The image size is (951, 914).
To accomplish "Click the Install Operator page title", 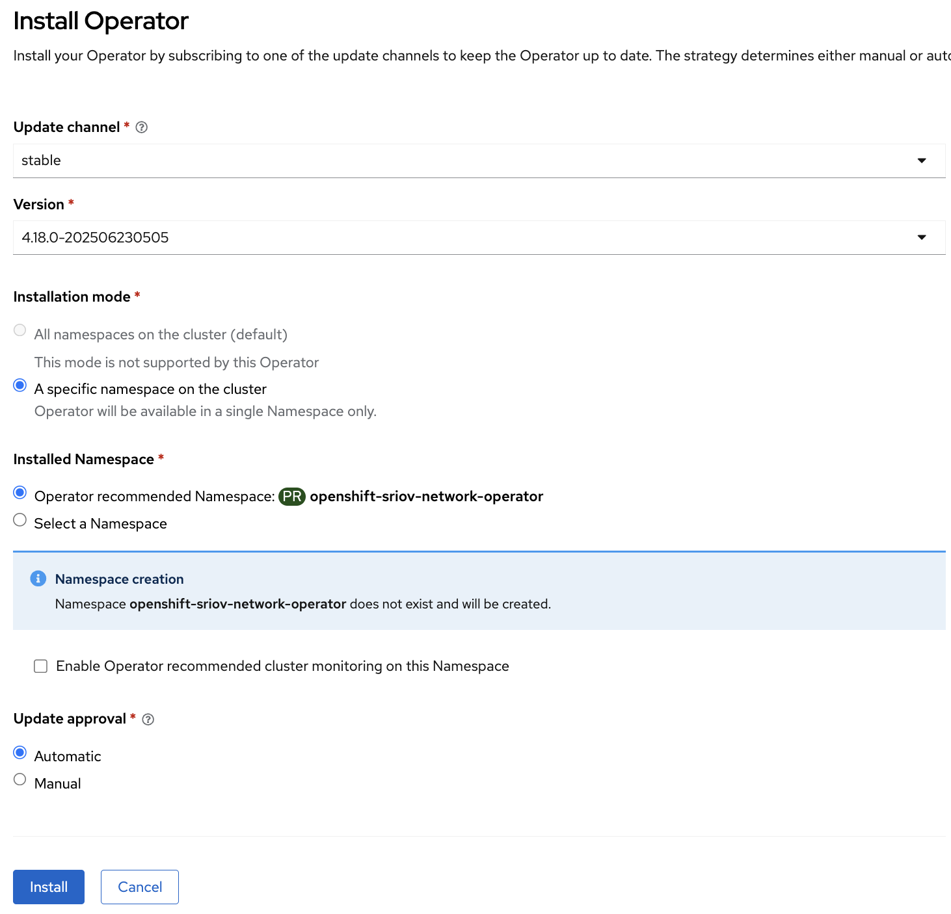I will point(101,21).
